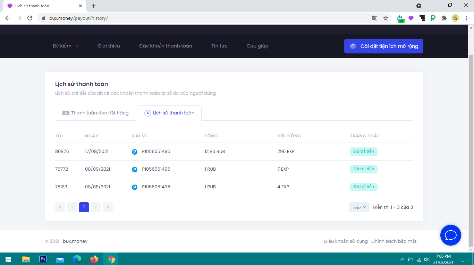Close the Lịch sử thanh toán browser tab
474x265 pixels.
click(x=81, y=6)
